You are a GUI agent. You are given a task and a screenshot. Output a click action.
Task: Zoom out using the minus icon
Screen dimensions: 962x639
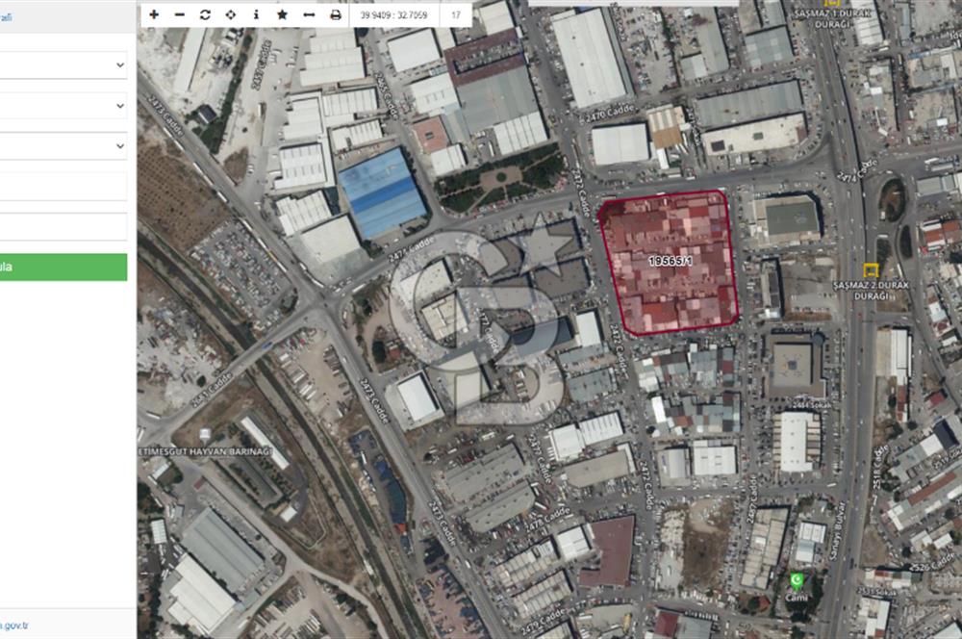[180, 14]
